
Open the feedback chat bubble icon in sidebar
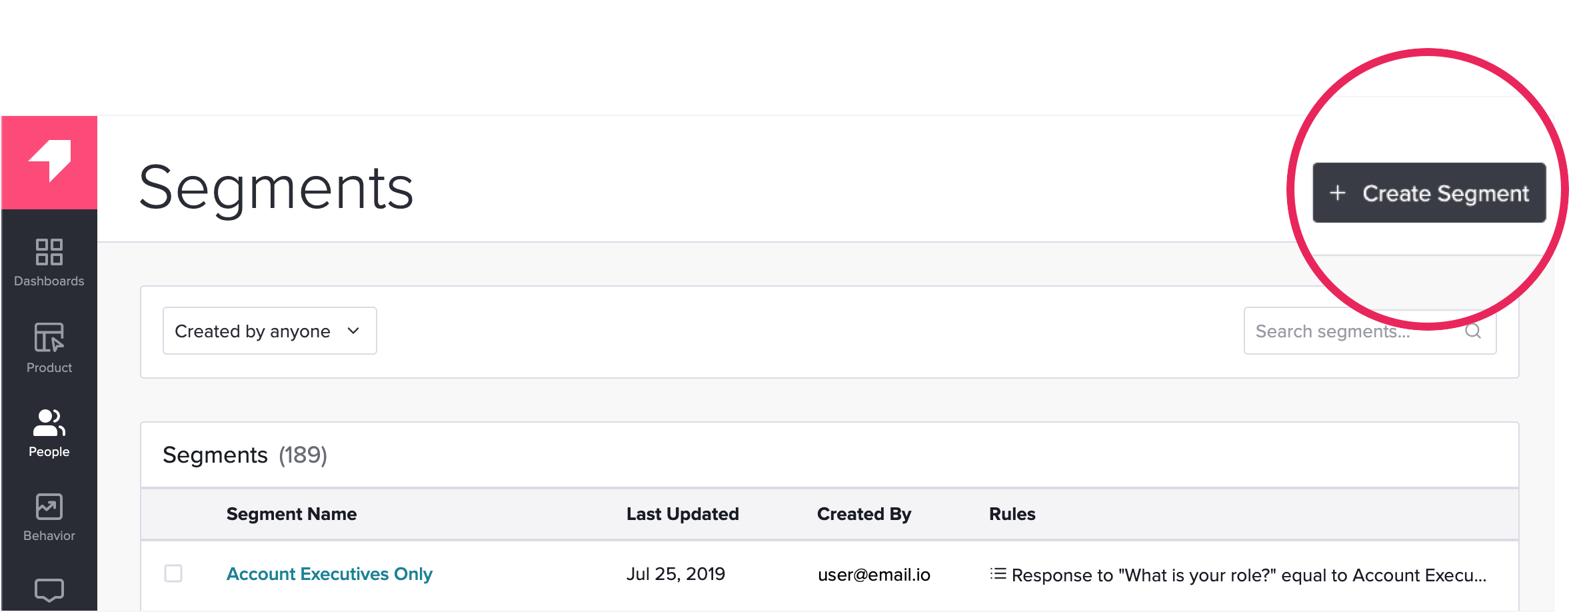(49, 590)
